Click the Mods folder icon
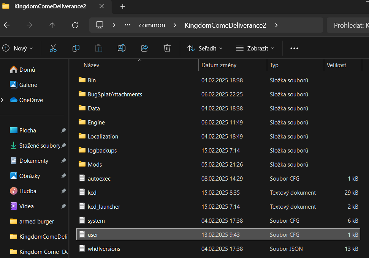The image size is (369, 258). click(x=82, y=164)
